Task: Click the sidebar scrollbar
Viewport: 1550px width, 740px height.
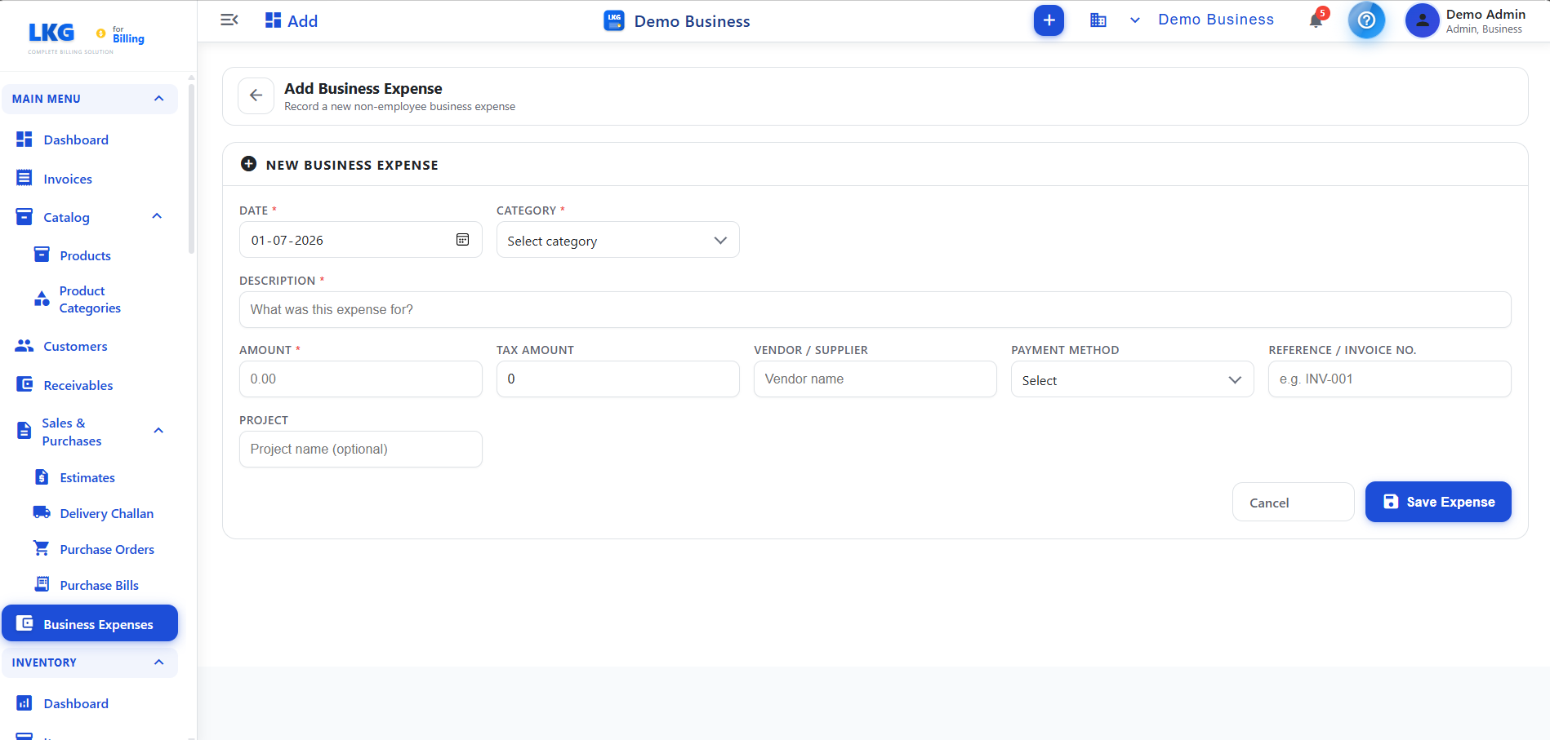Action: pyautogui.click(x=191, y=167)
